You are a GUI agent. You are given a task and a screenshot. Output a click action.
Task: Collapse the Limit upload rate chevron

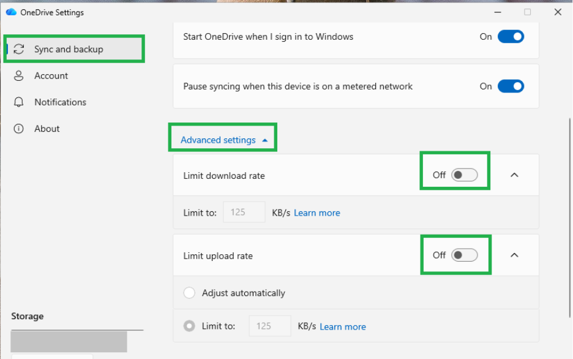pos(514,255)
